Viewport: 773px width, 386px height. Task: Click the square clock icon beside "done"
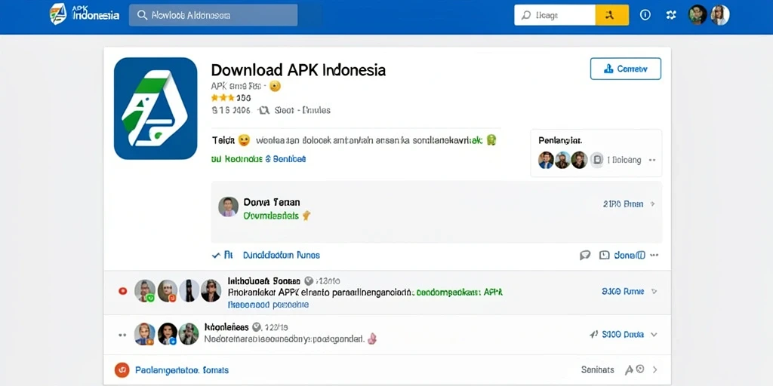click(605, 255)
